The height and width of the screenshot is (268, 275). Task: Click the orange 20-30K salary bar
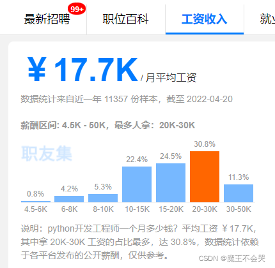(x=205, y=177)
